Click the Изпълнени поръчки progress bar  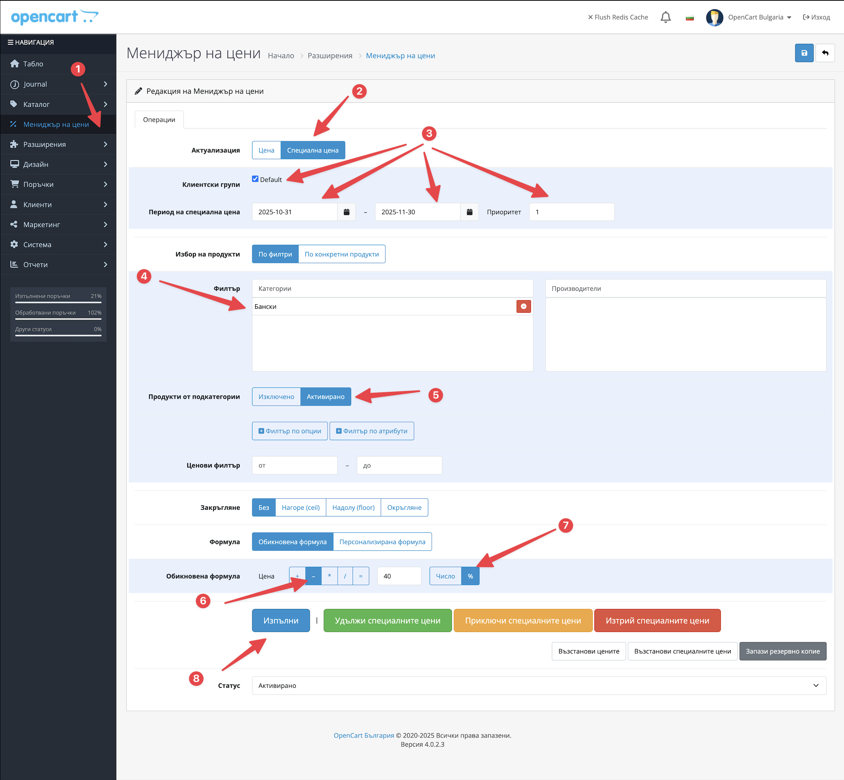(58, 302)
